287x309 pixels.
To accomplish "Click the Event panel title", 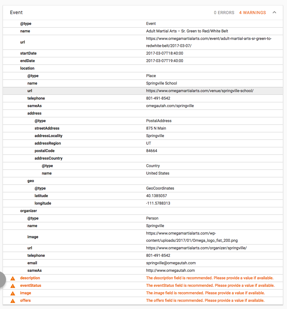I will [x=16, y=13].
